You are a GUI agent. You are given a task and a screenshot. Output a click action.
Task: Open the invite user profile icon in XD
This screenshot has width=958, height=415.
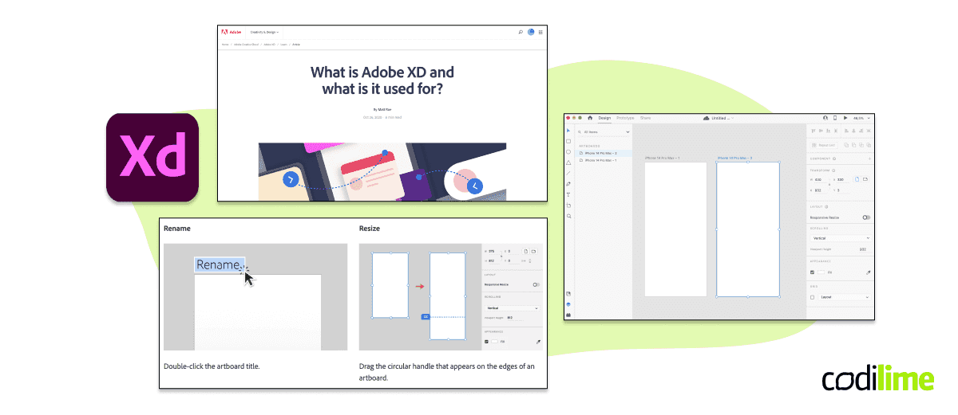(825, 118)
